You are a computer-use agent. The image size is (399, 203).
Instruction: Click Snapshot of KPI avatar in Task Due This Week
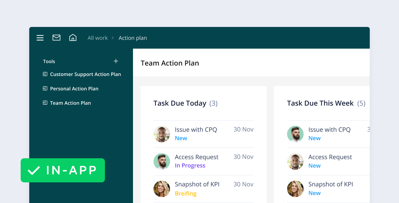[295, 189]
